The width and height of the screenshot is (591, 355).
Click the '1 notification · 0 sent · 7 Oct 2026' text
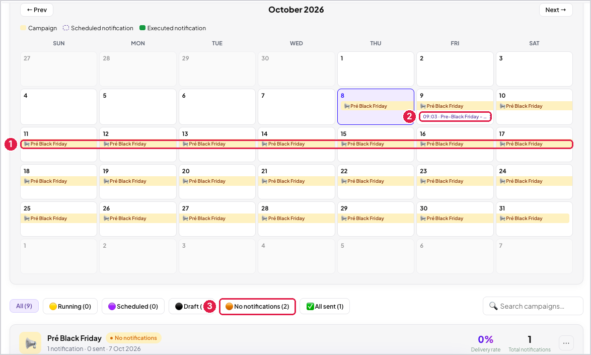pos(94,349)
